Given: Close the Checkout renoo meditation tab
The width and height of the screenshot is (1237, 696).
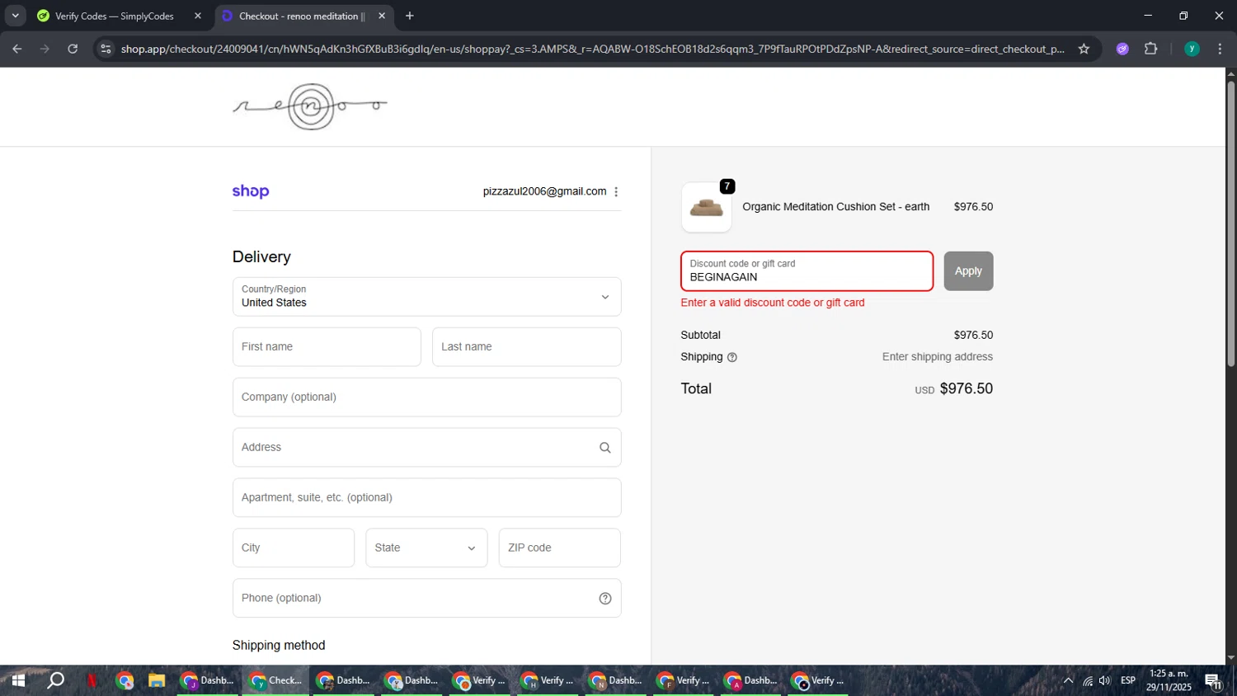Looking at the screenshot, I should click(382, 16).
